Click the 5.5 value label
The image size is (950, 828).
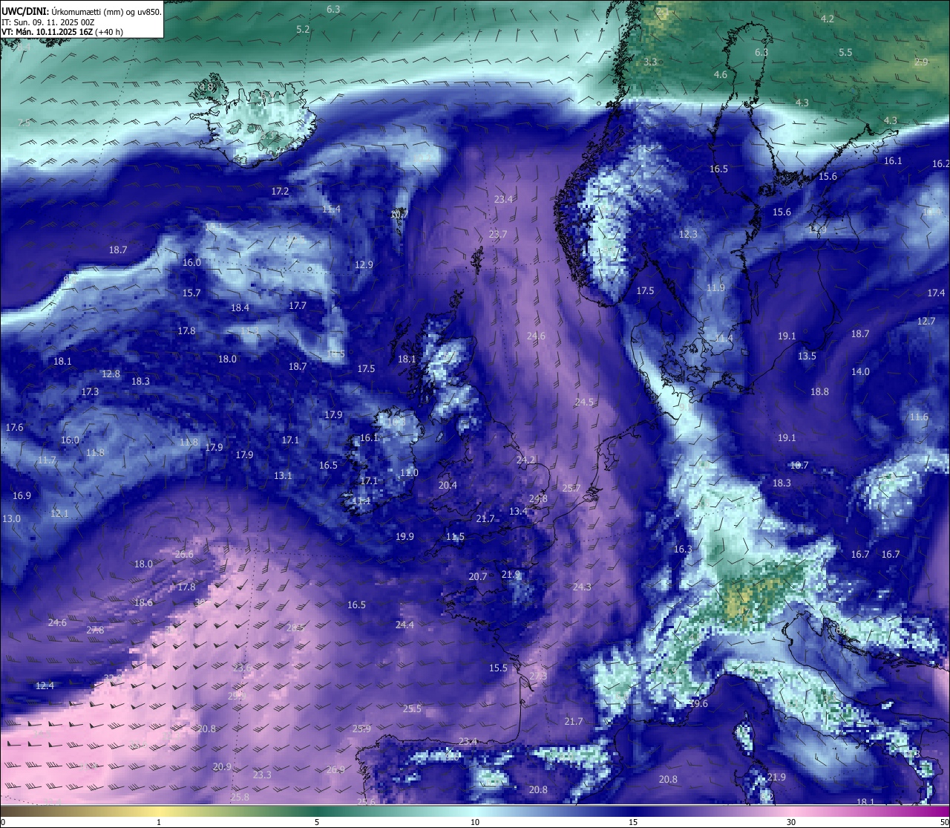tap(845, 52)
